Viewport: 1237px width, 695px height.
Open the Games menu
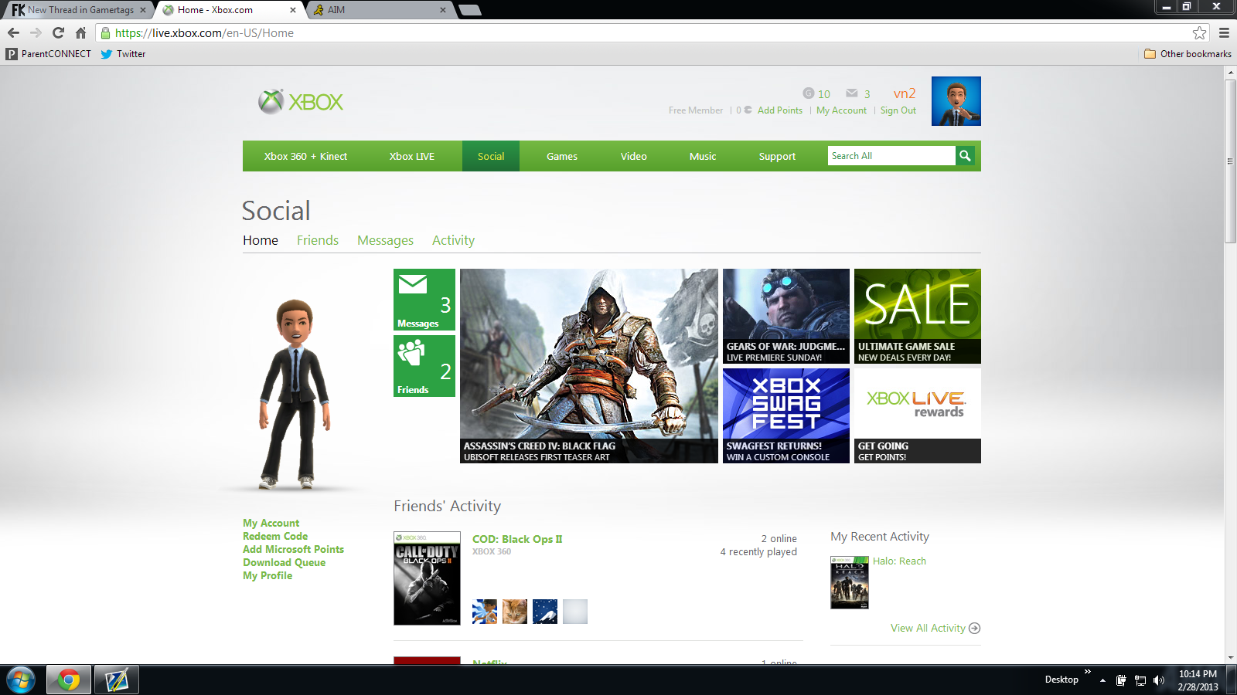point(562,156)
